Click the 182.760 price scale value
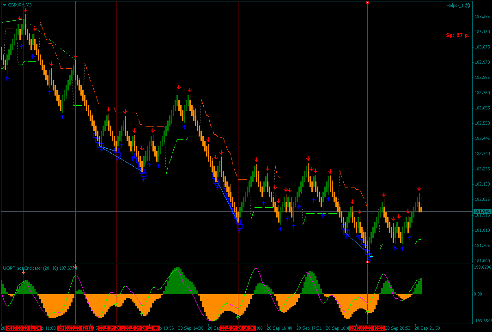Viewport: 492px width, 332px height. tap(482, 93)
